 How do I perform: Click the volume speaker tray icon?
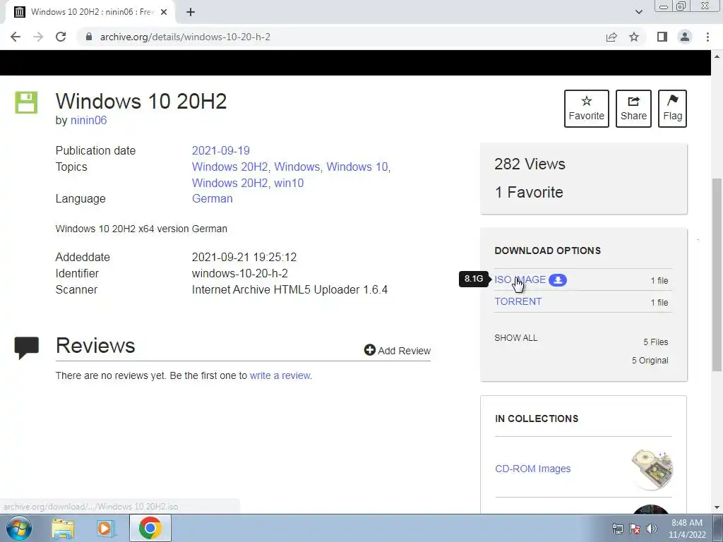[652, 529]
